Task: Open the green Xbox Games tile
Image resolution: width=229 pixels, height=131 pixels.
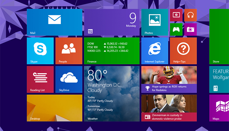Action: point(176,29)
